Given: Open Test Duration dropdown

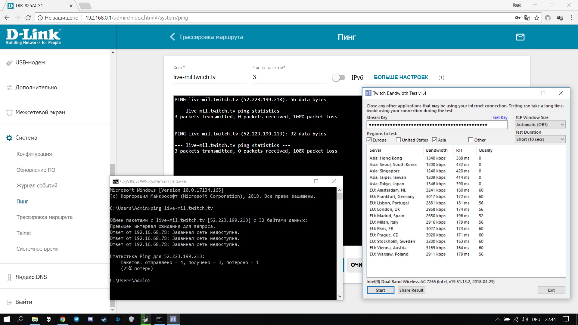Looking at the screenshot, I should click(540, 139).
